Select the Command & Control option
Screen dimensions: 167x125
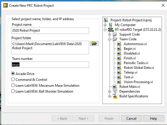click(13, 79)
